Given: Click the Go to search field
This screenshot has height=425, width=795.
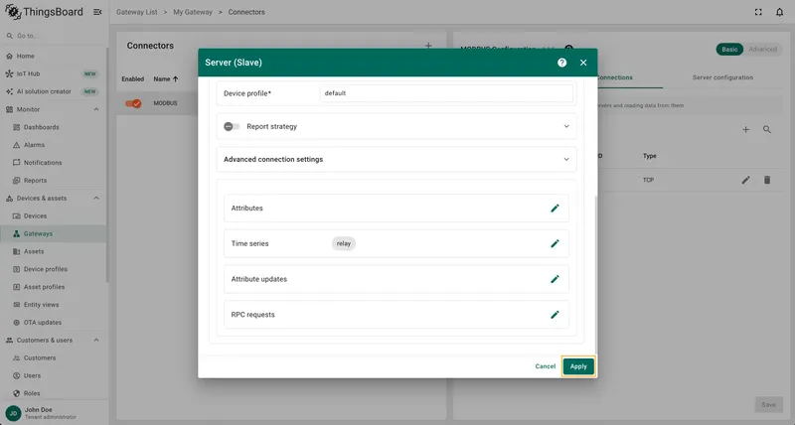Looking at the screenshot, I should pyautogui.click(x=54, y=36).
